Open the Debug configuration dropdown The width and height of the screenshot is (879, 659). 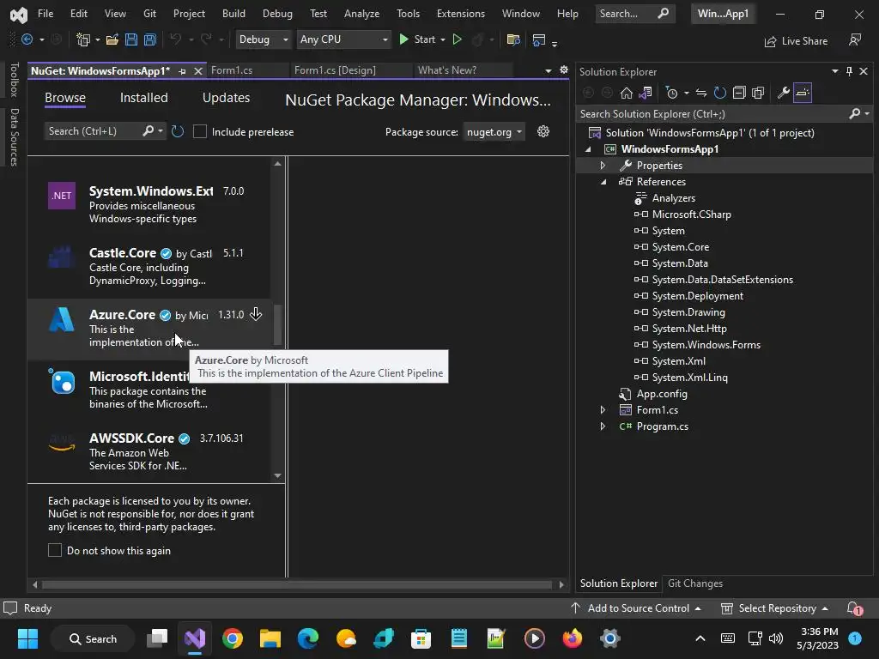click(263, 39)
